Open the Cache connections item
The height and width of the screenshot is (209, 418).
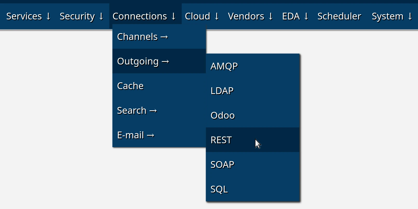click(x=130, y=86)
